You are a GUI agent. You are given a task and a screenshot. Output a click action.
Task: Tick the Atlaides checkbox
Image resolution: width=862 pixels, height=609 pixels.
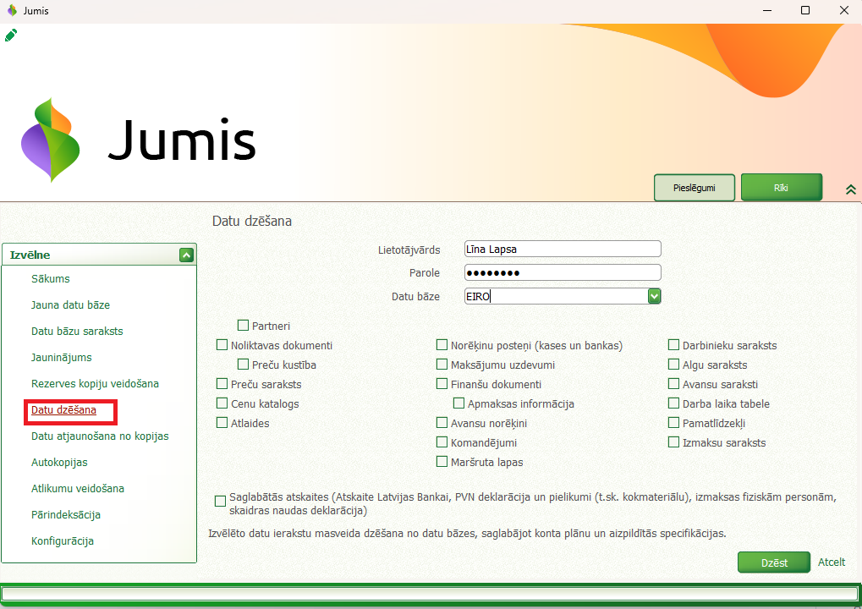coord(222,423)
